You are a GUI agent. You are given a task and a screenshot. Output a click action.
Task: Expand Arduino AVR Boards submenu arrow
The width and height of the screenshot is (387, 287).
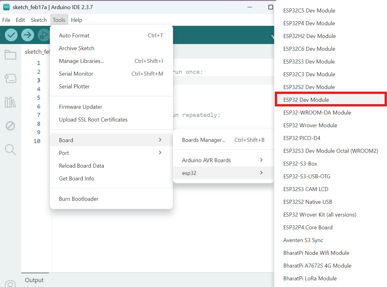click(x=261, y=160)
